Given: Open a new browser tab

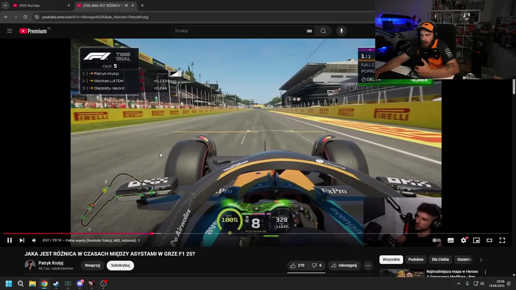Looking at the screenshot, I should click(x=142, y=6).
